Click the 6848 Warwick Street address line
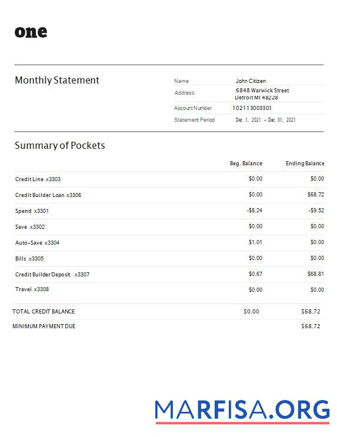The image size is (337, 437). coord(262,91)
